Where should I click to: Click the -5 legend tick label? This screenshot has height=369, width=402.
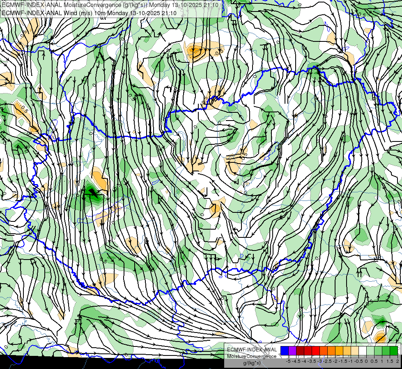tap(288, 361)
